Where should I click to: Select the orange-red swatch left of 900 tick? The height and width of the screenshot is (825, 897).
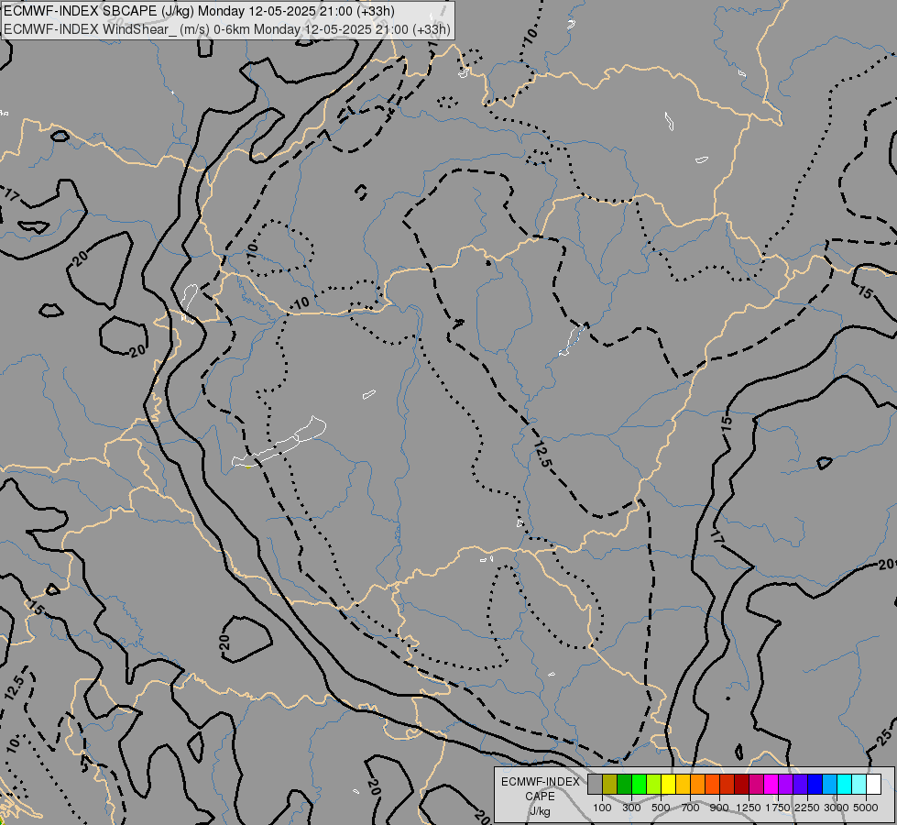712,784
